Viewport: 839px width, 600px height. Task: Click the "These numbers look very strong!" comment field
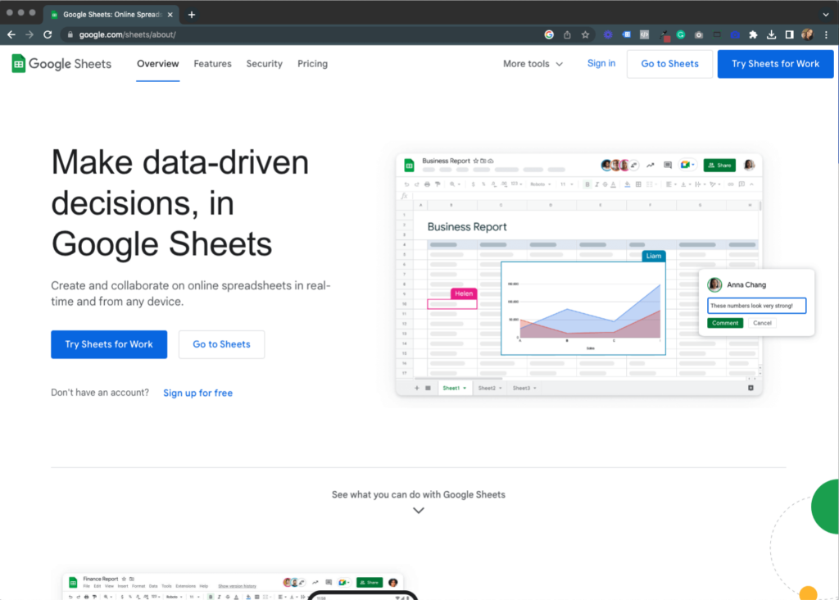[x=756, y=306]
